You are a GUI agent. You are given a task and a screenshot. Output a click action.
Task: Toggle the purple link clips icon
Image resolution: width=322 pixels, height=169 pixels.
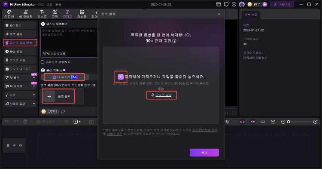click(x=242, y=122)
